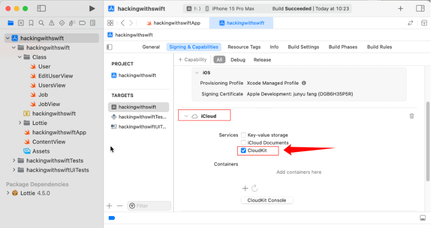The height and width of the screenshot is (228, 431).
Task: Open the Bookmark navigator
Action: 31,23
